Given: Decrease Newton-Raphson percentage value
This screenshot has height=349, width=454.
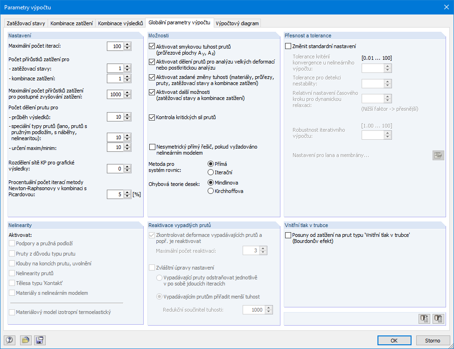Looking at the screenshot, I should click(x=127, y=197).
